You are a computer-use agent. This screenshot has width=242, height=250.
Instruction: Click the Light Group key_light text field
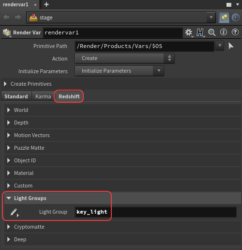click(x=155, y=212)
